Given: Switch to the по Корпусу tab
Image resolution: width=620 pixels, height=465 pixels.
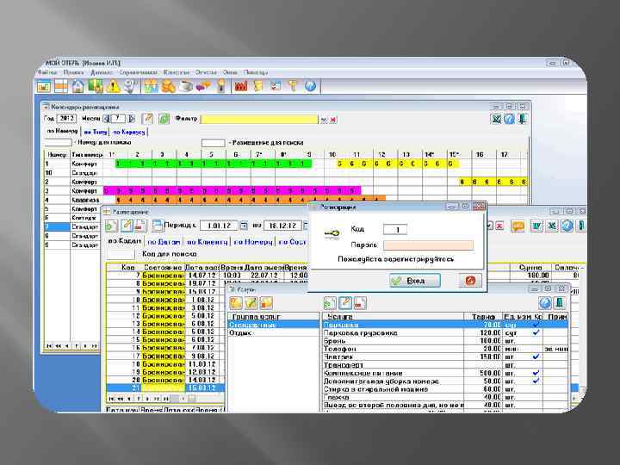Looking at the screenshot, I should tap(129, 132).
